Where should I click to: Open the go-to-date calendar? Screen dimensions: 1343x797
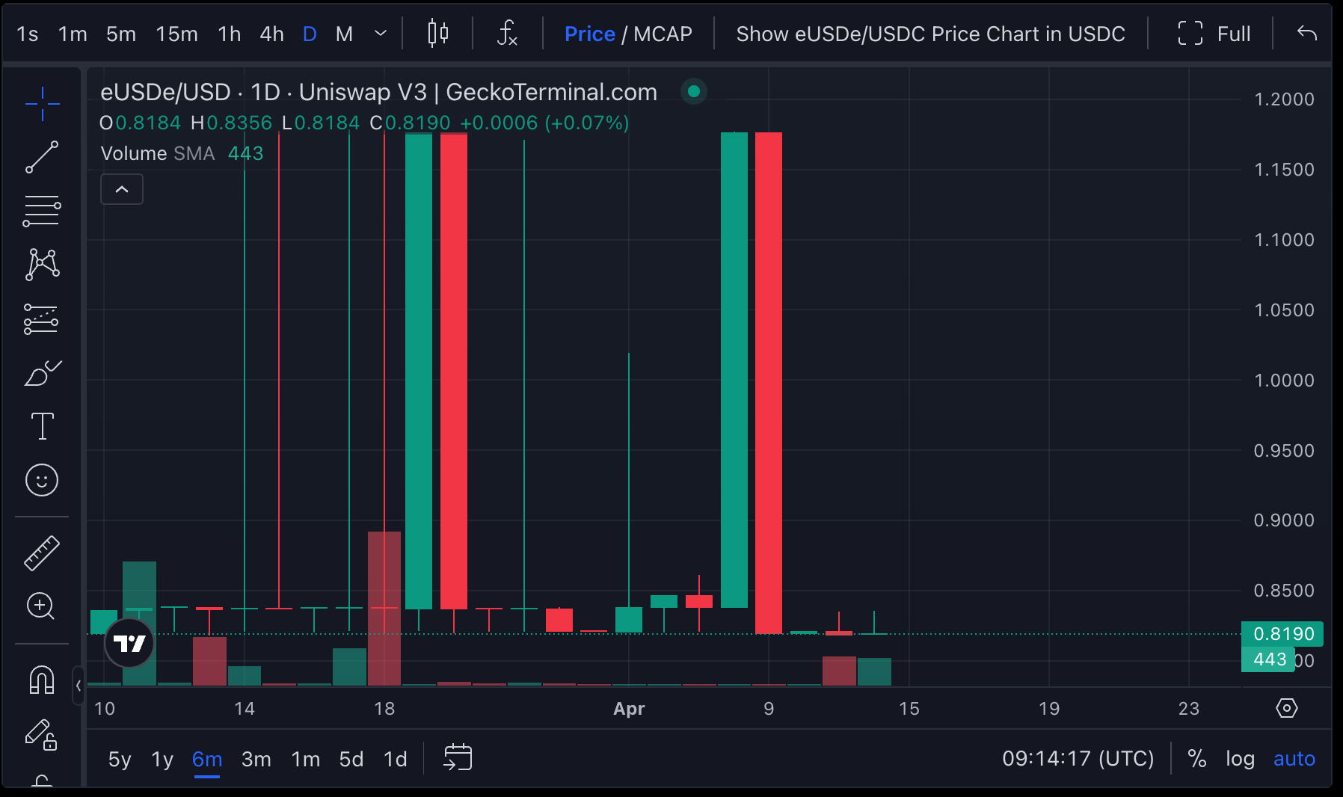[x=457, y=758]
